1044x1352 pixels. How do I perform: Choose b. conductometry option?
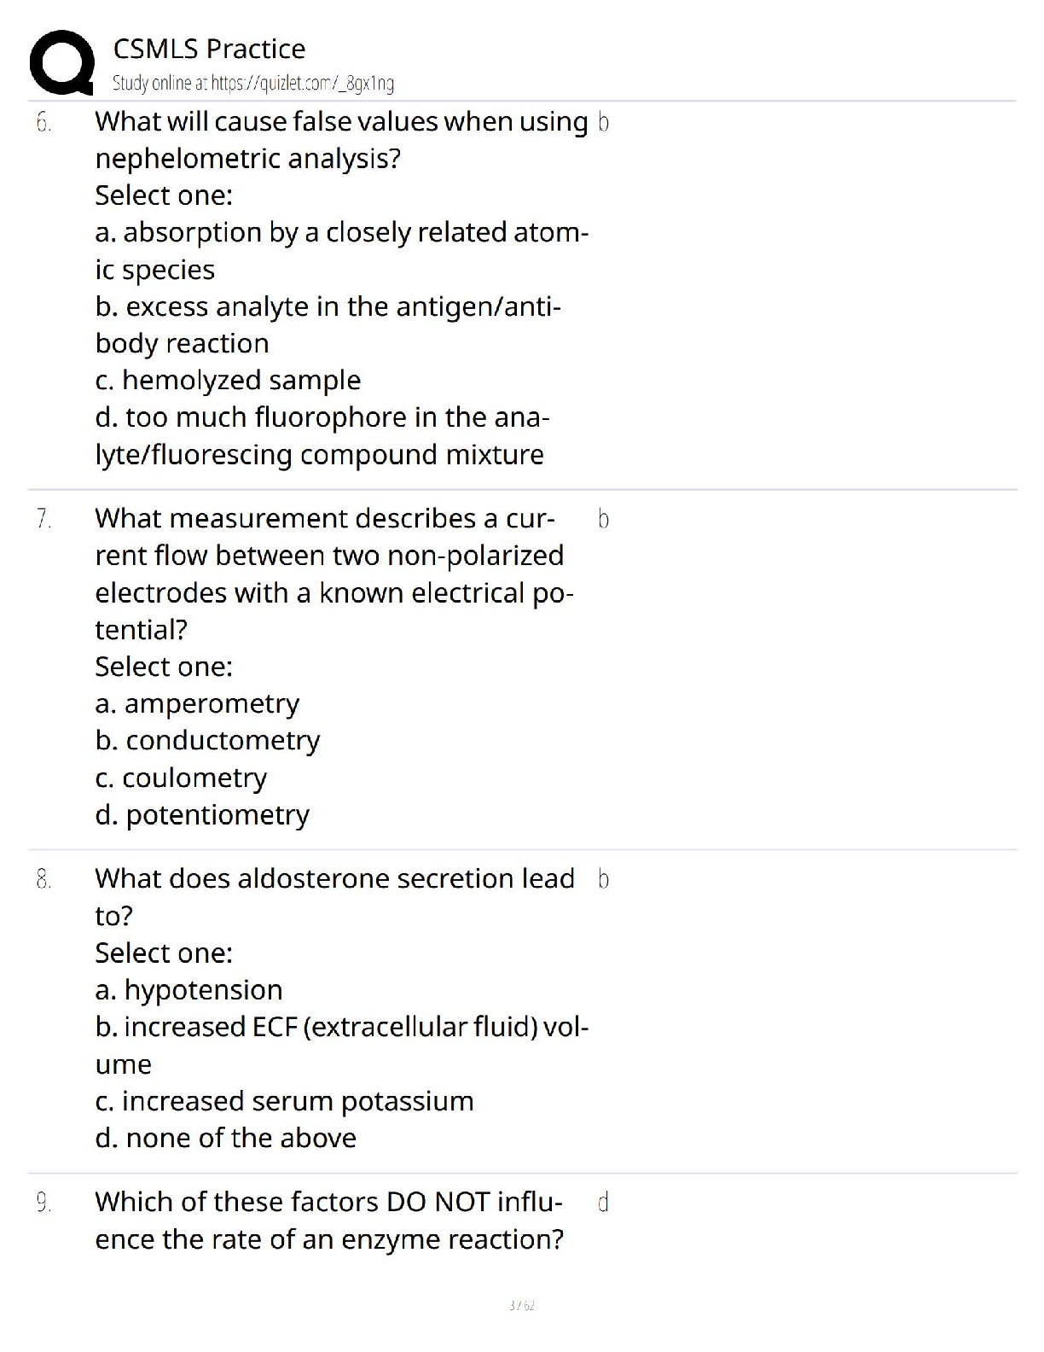pyautogui.click(x=207, y=740)
